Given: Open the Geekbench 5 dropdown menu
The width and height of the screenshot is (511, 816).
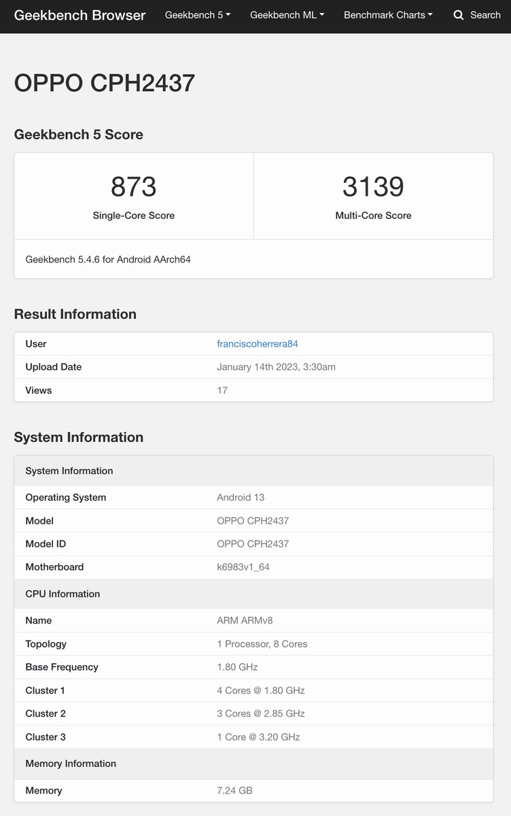Looking at the screenshot, I should (198, 15).
